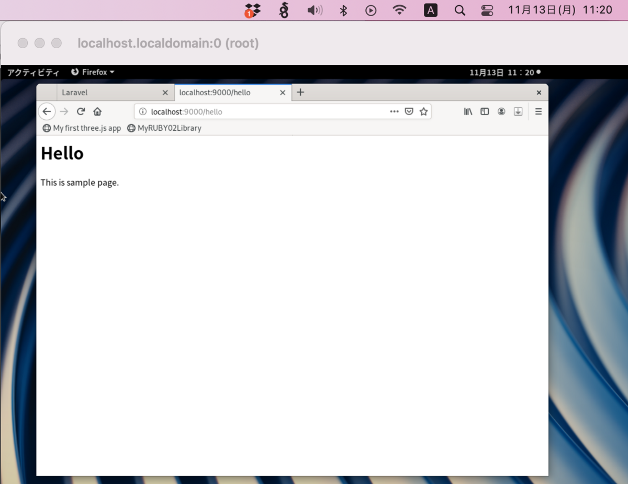628x484 pixels.
Task: Open GNOME Activities overview
Action: coord(33,72)
